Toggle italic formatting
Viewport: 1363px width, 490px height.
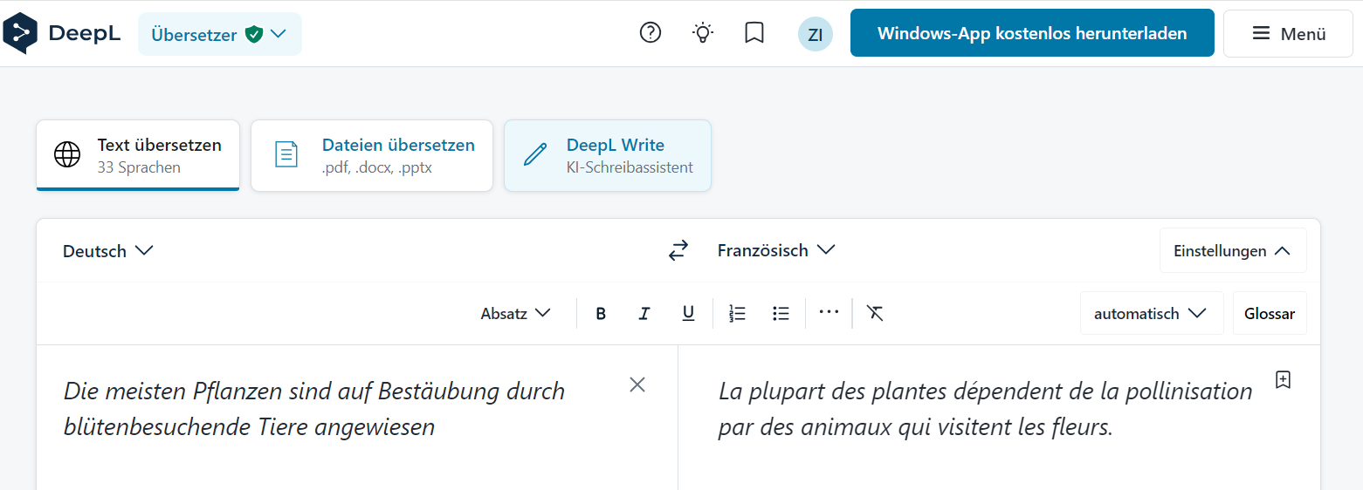tap(644, 314)
